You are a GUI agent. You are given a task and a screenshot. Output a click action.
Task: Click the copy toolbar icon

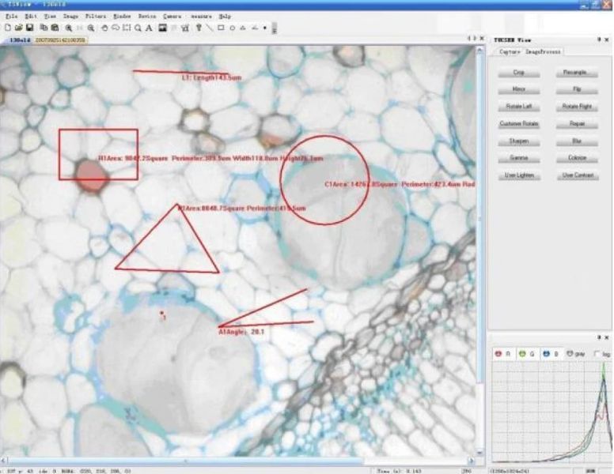click(x=44, y=28)
